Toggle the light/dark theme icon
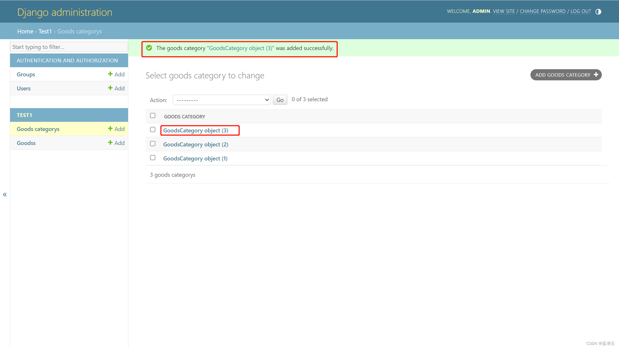 (598, 12)
